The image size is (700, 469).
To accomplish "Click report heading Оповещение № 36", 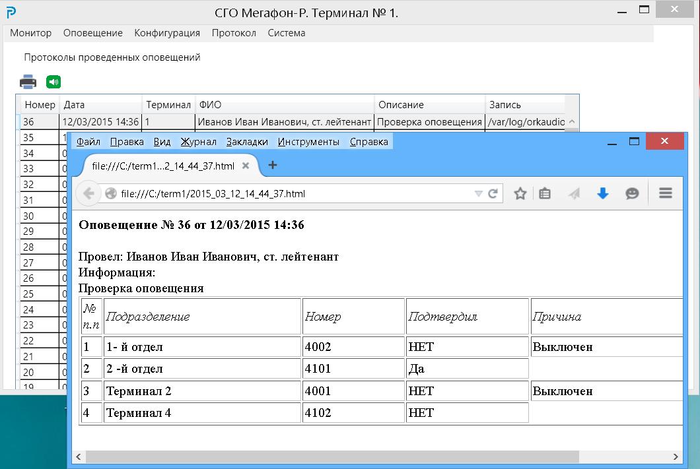I will pos(192,225).
